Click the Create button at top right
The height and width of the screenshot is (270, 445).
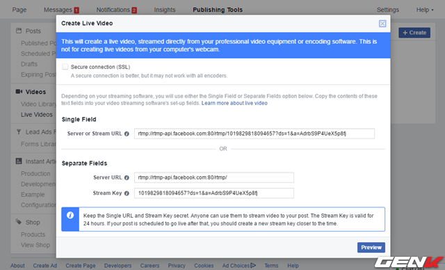pyautogui.click(x=414, y=33)
